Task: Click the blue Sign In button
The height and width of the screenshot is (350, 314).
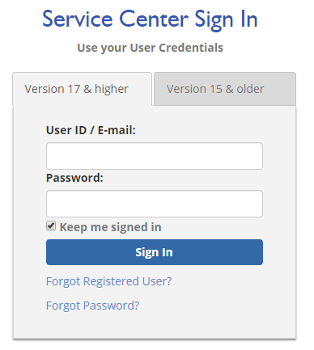Action: click(x=155, y=252)
